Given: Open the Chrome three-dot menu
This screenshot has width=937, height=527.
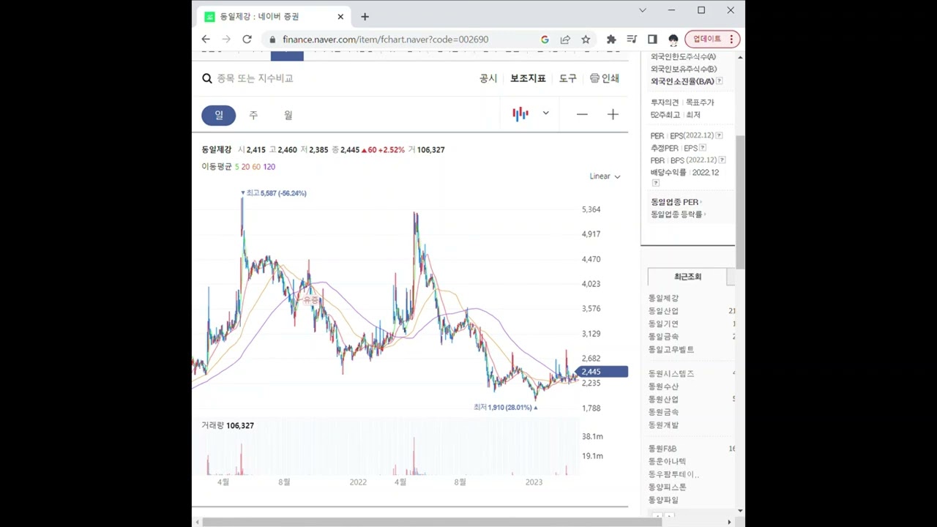Looking at the screenshot, I should 731,40.
